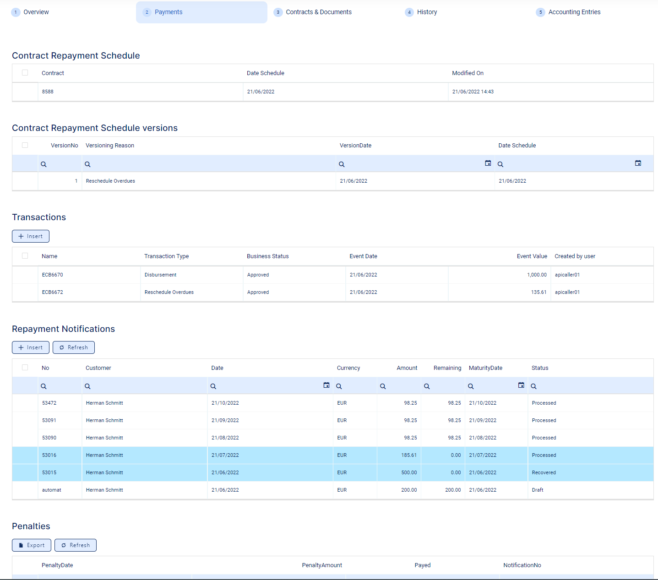Export the Penalties table
Viewport: 658px width, 580px height.
(32, 545)
